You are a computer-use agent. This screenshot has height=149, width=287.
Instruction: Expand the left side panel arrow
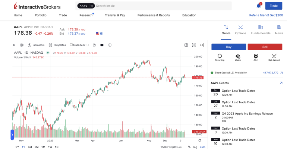point(12,134)
